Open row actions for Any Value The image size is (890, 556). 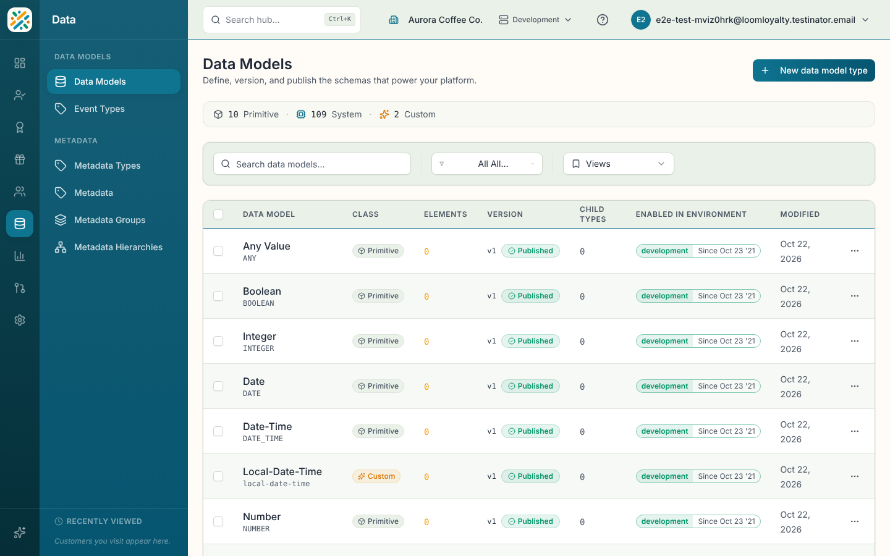(x=855, y=251)
